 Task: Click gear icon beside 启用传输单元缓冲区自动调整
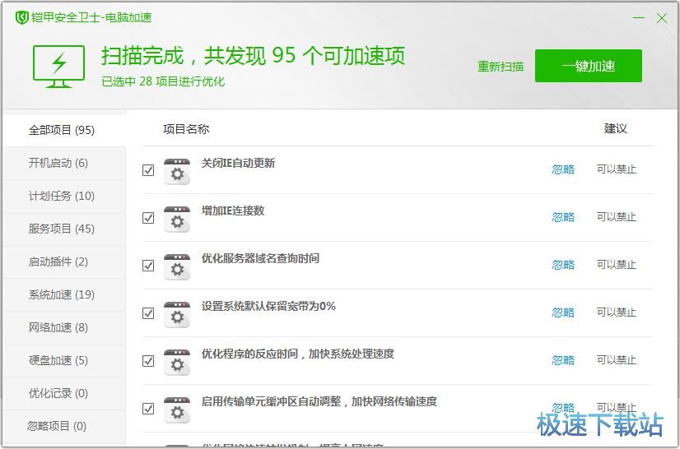[x=177, y=410]
